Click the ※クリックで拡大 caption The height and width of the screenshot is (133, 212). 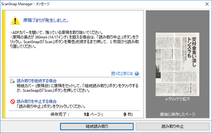pyautogui.click(x=177, y=99)
